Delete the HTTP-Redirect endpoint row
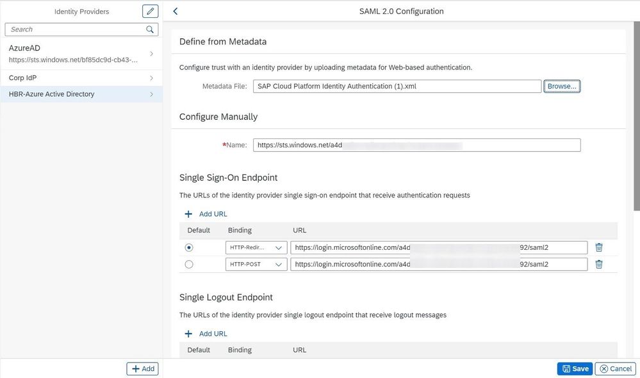The width and height of the screenshot is (640, 378). click(599, 247)
